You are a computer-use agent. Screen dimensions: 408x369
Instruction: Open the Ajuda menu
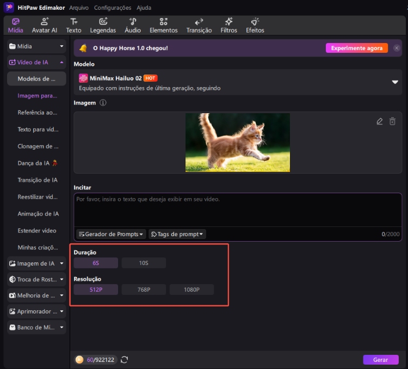coord(144,8)
